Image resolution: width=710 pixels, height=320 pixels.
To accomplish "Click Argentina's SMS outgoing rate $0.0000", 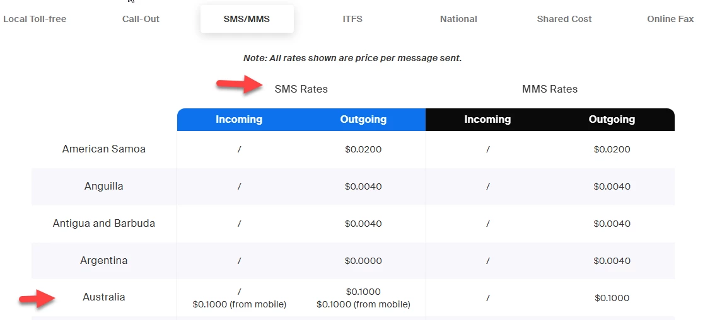I will [x=363, y=261].
